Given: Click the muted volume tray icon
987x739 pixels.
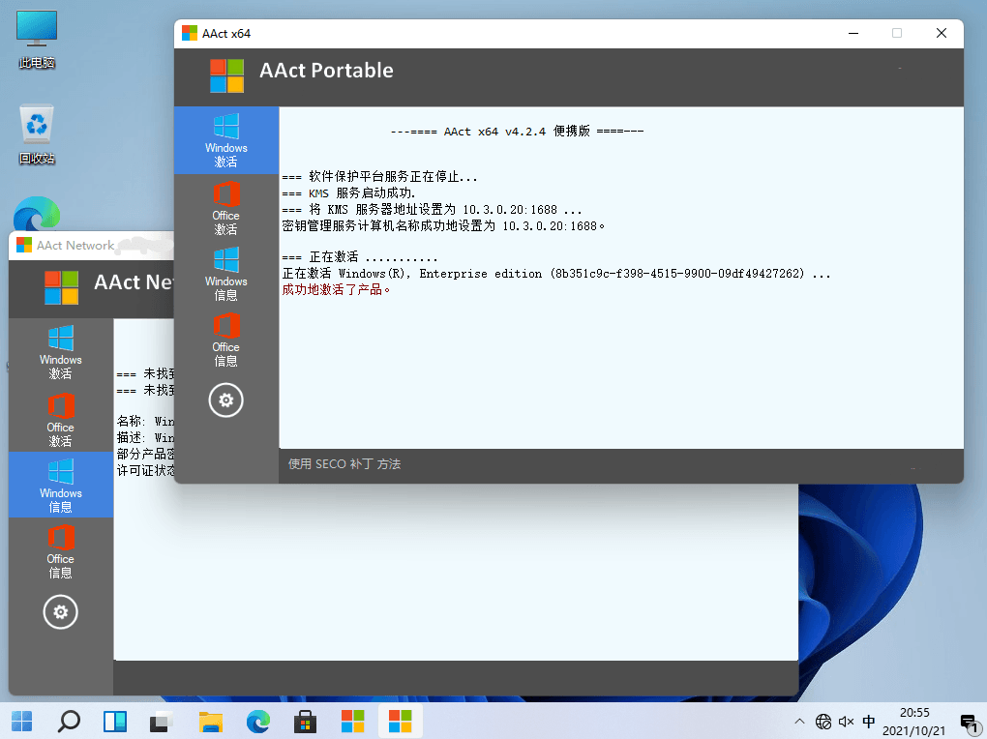Looking at the screenshot, I should click(847, 722).
